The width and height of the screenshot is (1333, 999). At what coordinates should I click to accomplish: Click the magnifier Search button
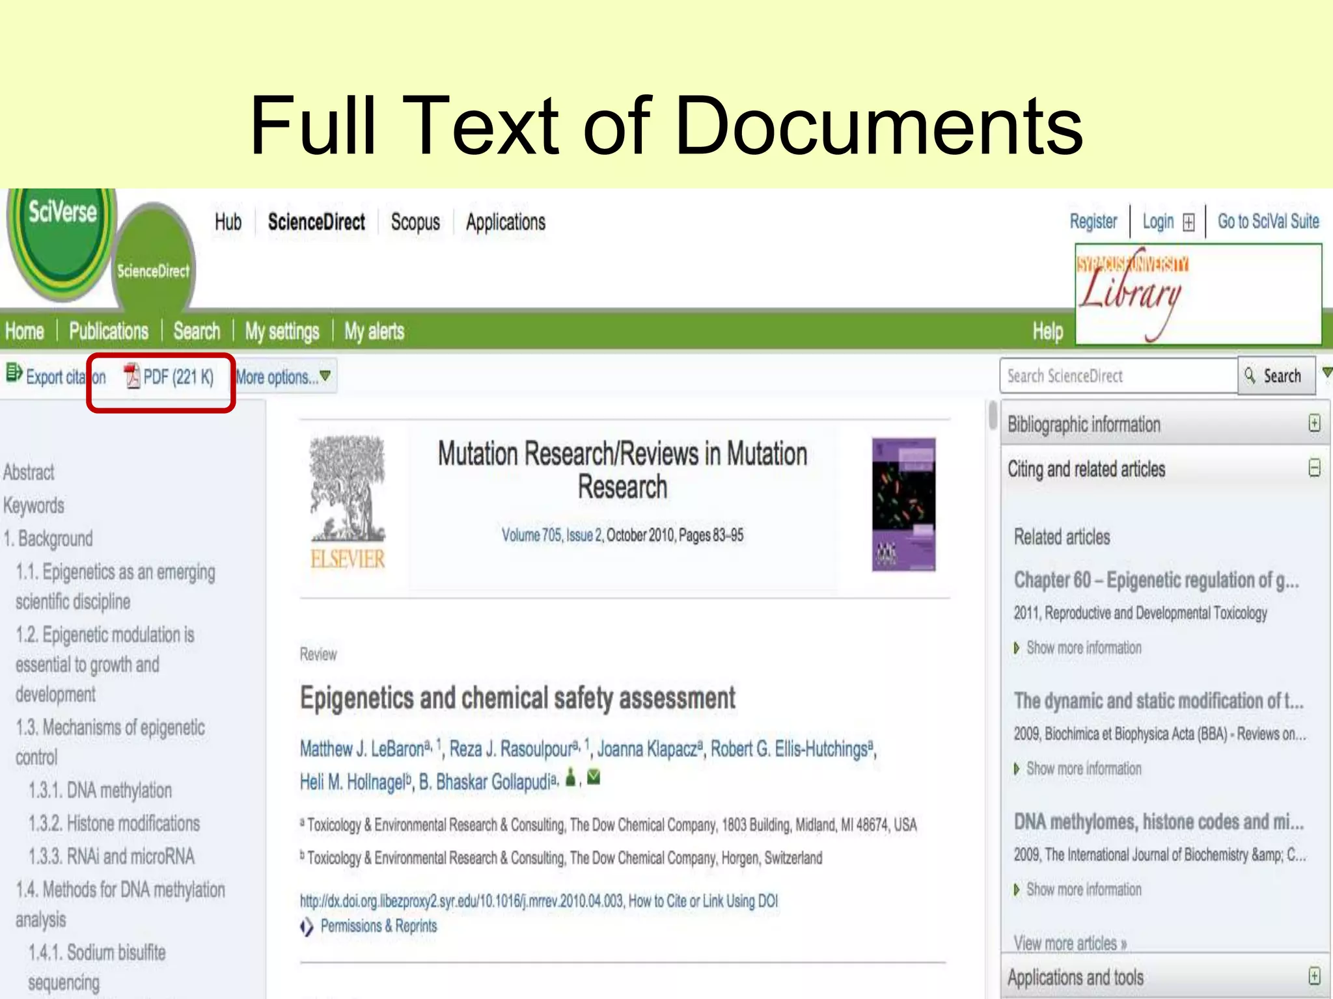click(1276, 375)
